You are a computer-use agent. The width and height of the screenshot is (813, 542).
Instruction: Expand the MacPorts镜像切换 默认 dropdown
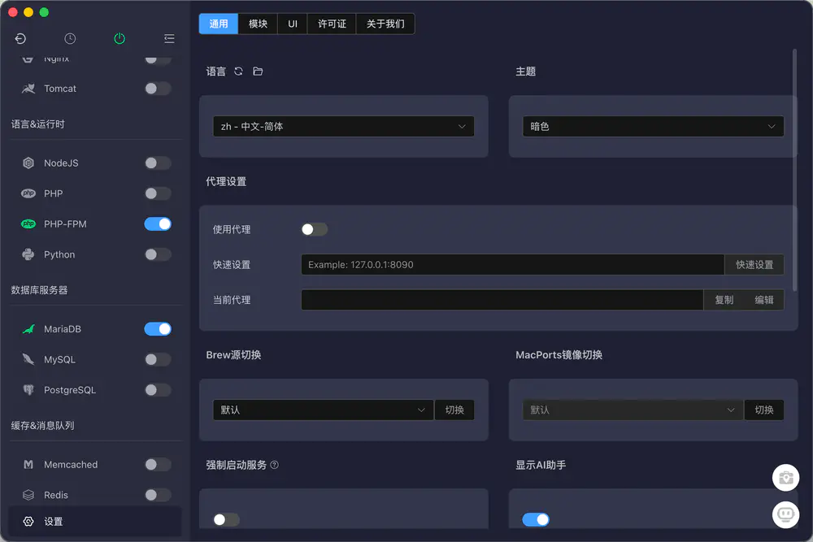(633, 410)
